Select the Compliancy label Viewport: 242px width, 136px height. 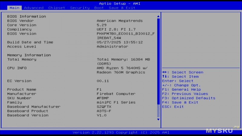pos(19,29)
